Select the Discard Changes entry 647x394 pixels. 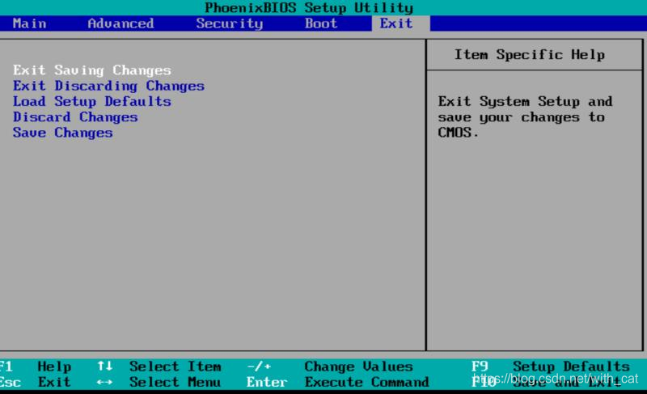click(x=75, y=117)
